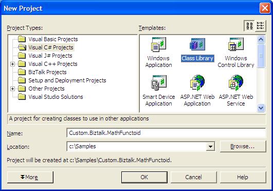
Task: Click the Other Projects folder icon
Action: [22, 89]
